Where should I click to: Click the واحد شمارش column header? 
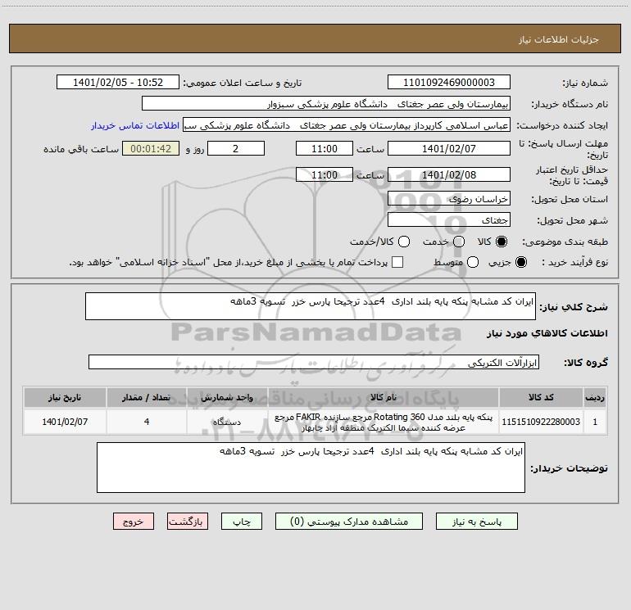[227, 397]
